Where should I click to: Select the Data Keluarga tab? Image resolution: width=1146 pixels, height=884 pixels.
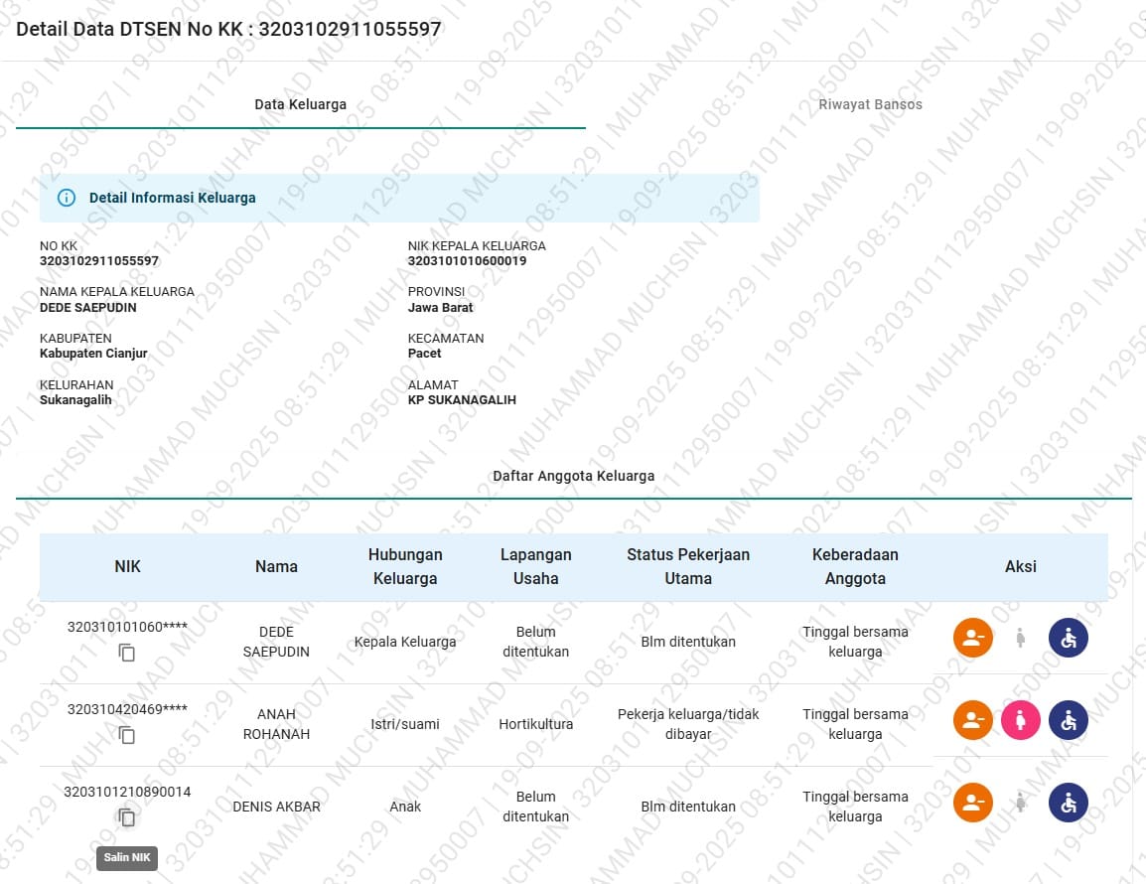coord(300,104)
